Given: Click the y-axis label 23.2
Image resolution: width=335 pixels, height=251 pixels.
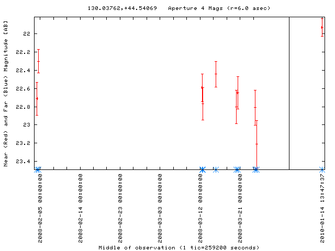Looking at the screenshot, I should 23,143.
